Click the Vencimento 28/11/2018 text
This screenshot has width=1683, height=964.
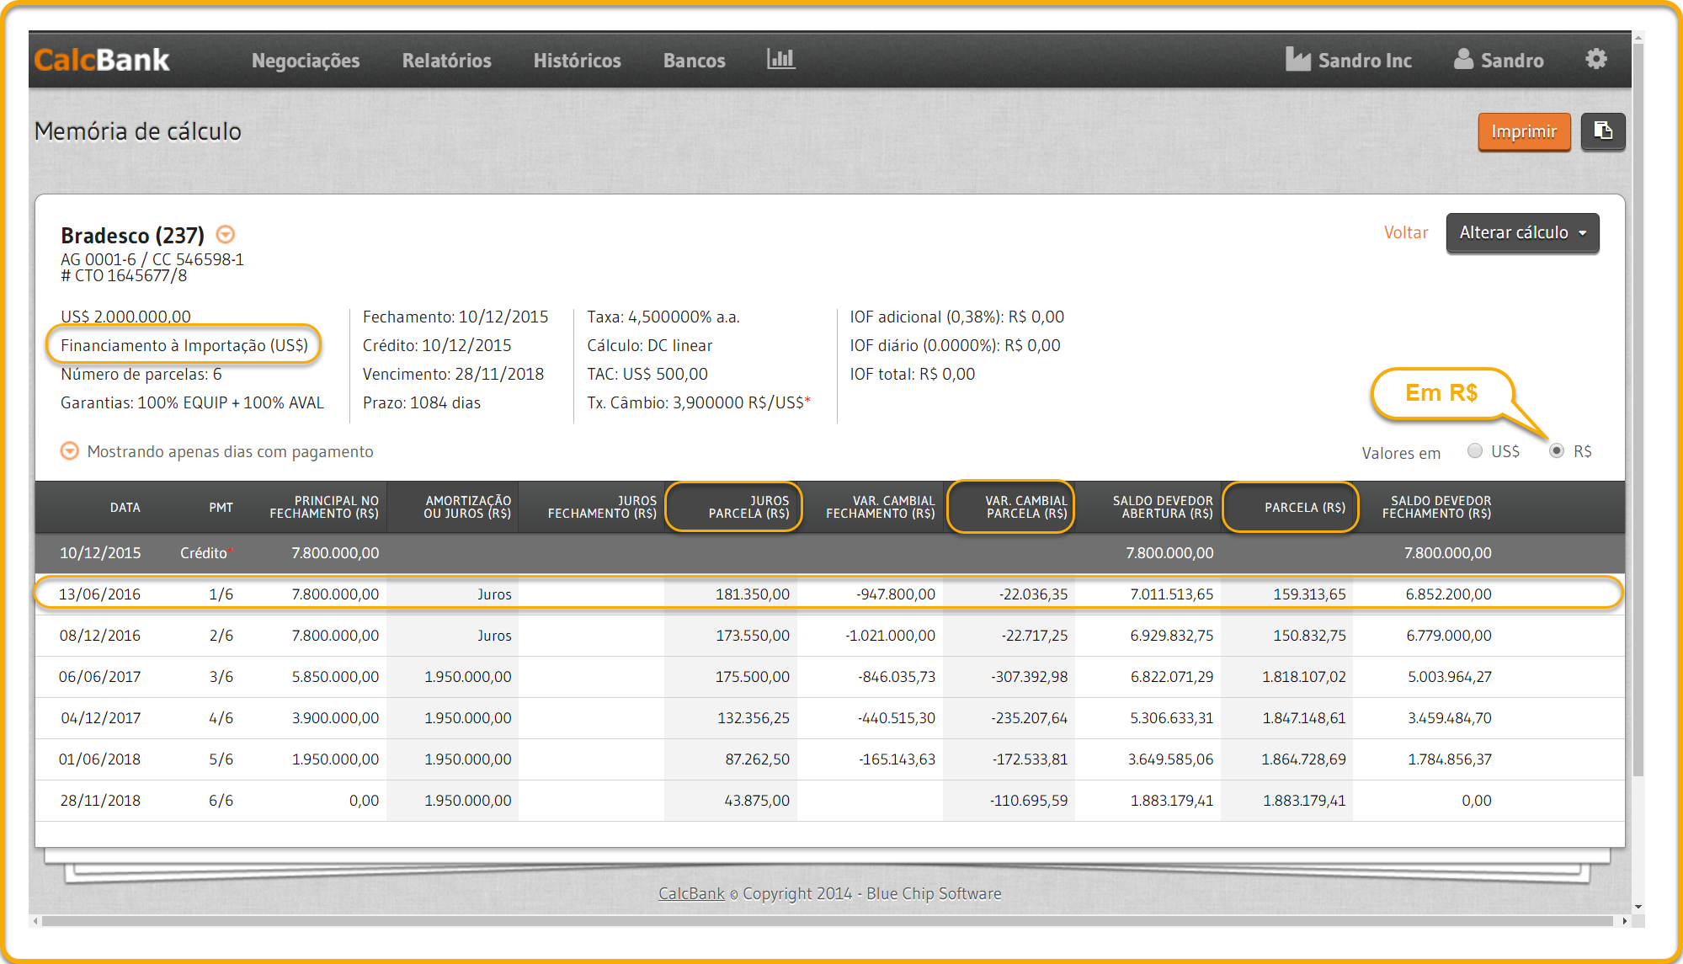click(x=453, y=374)
